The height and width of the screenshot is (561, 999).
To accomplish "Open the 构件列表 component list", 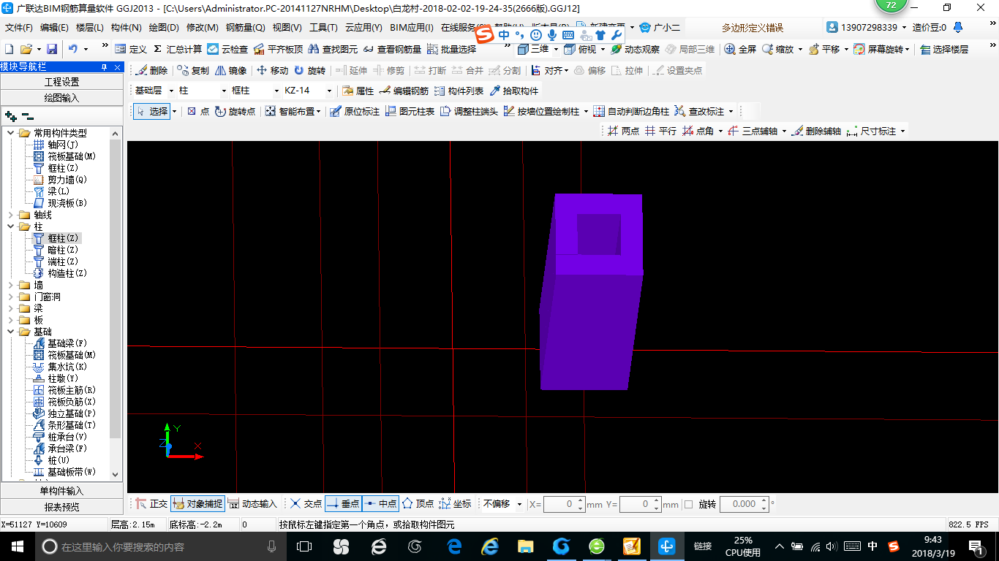I will pos(459,91).
